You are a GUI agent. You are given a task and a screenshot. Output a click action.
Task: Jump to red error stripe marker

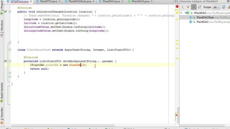176,115
